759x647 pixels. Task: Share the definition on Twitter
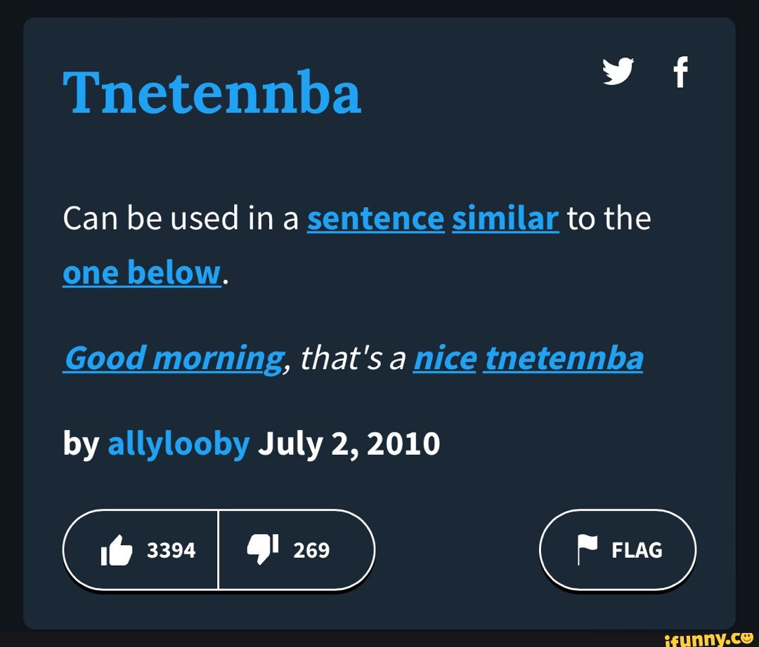pos(619,72)
